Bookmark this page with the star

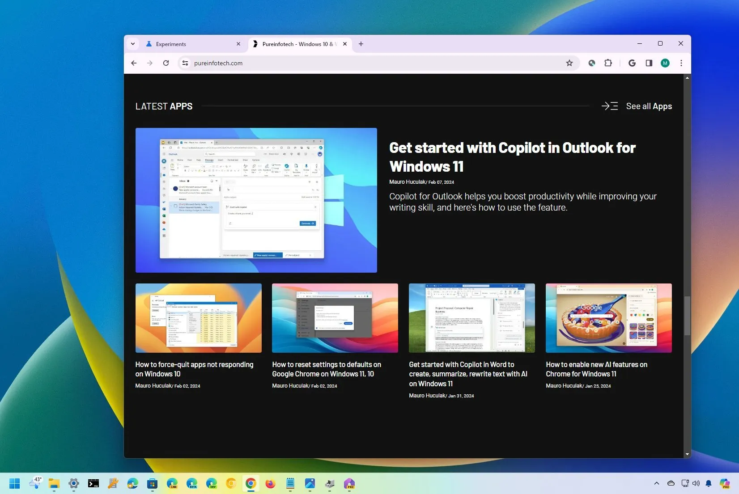click(569, 63)
